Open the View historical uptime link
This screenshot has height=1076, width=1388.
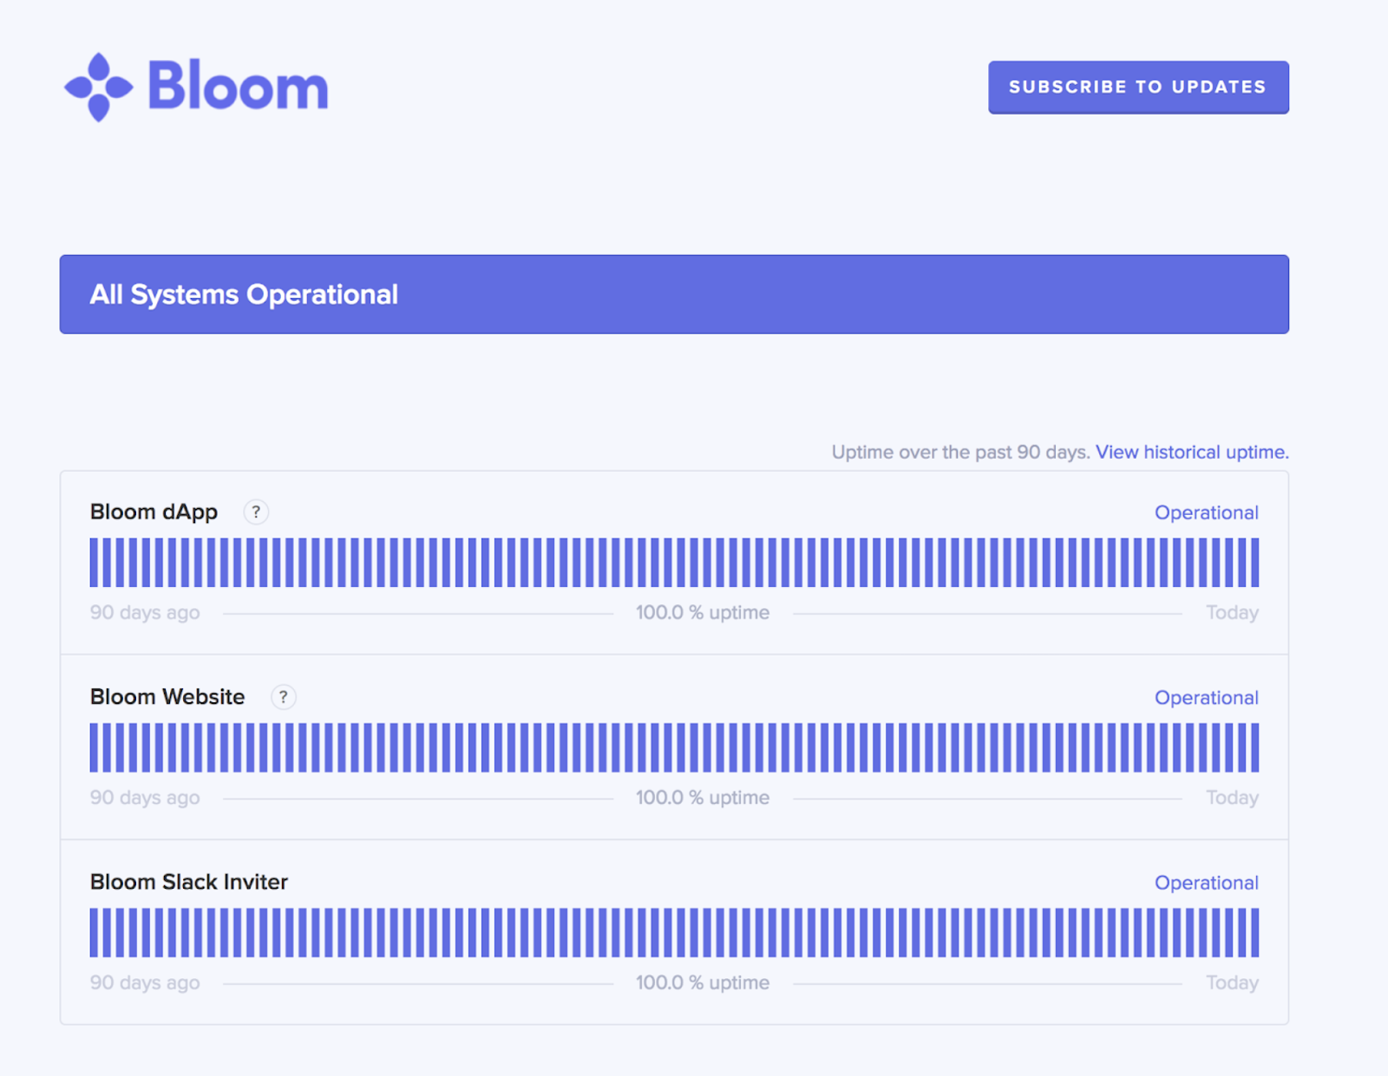coord(1192,452)
